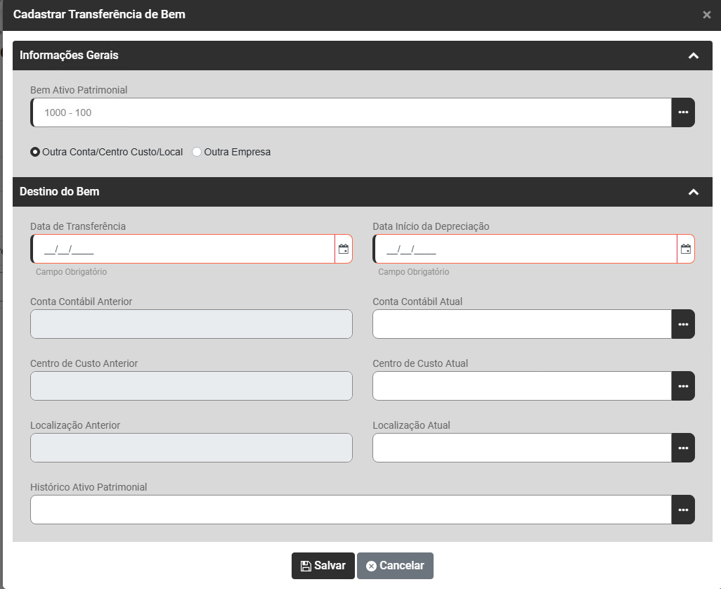Open calendar for Data Início da Depreciação
This screenshot has width=721, height=589.
coord(686,249)
